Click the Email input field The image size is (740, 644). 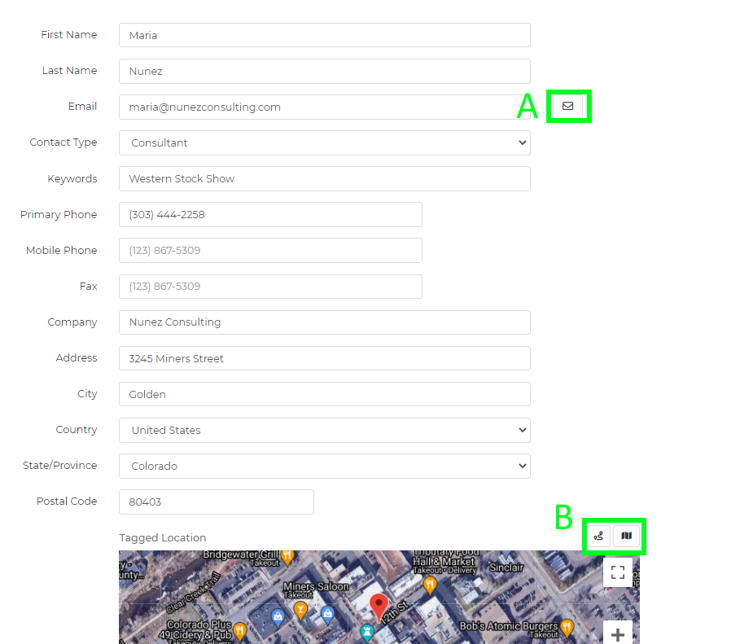point(325,107)
